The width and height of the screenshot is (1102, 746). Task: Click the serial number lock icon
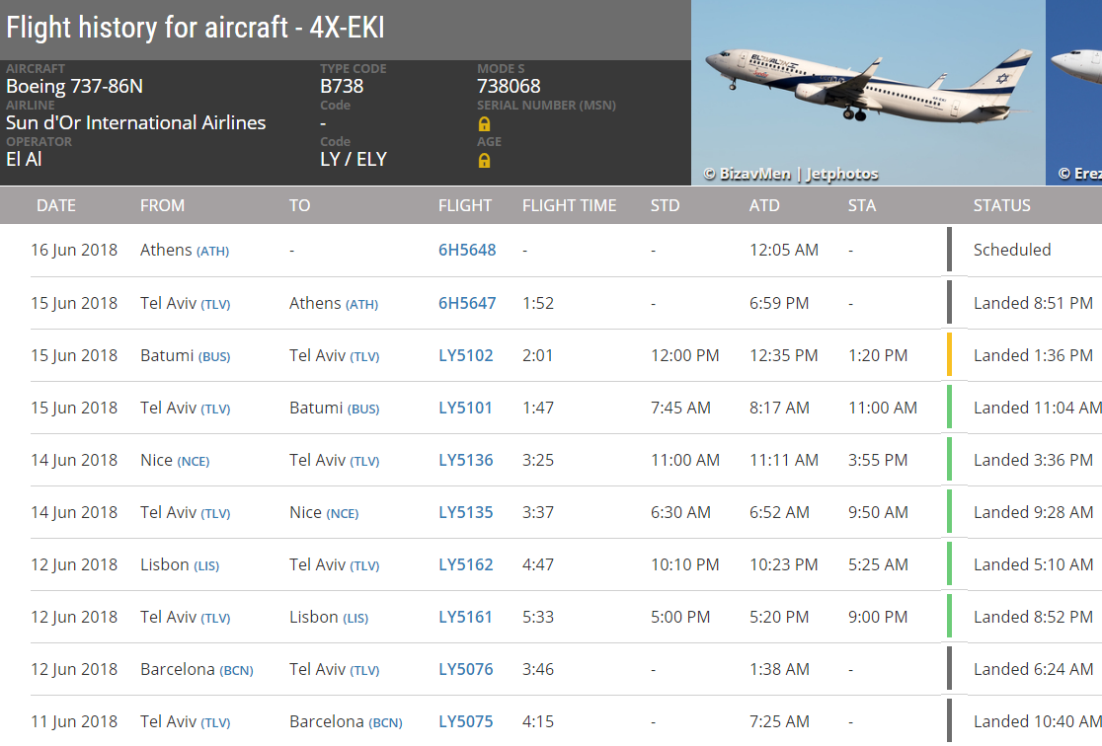tap(484, 124)
